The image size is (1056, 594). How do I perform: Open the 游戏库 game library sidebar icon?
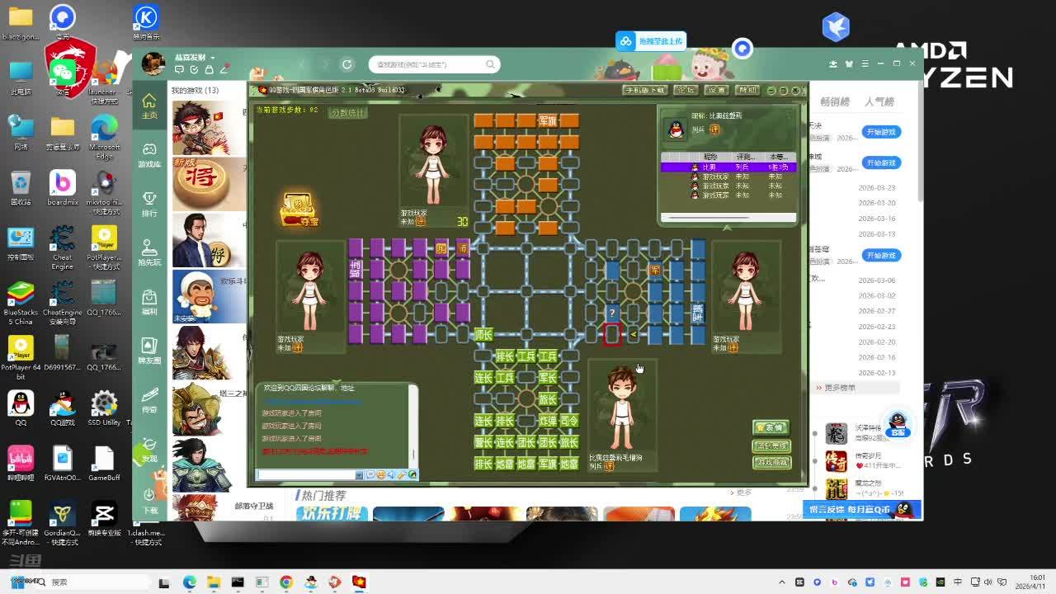coord(149,154)
